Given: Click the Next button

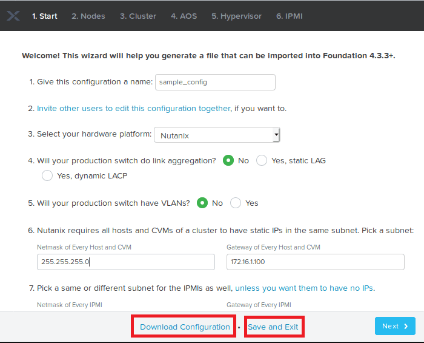Looking at the screenshot, I should coord(395,326).
